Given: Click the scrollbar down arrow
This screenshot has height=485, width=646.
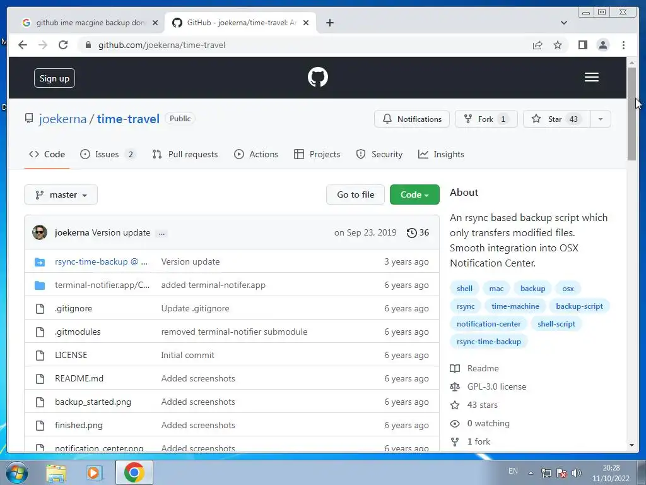Looking at the screenshot, I should pyautogui.click(x=631, y=445).
